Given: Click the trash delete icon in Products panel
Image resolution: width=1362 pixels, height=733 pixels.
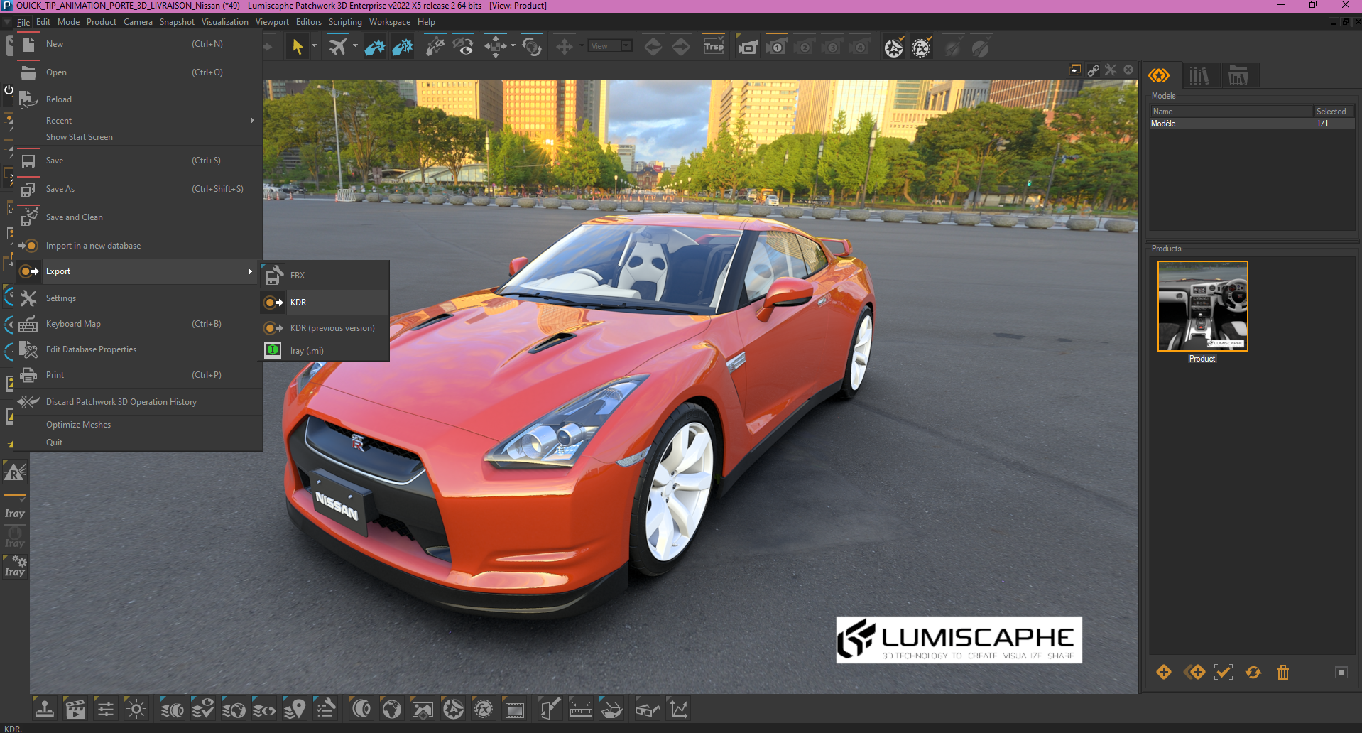Looking at the screenshot, I should click(x=1282, y=672).
